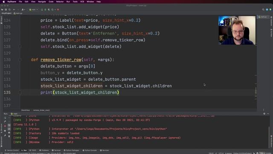This screenshot has width=273, height=154.
Task: Click line number 135 in the gutter
Action: [x=7, y=92]
